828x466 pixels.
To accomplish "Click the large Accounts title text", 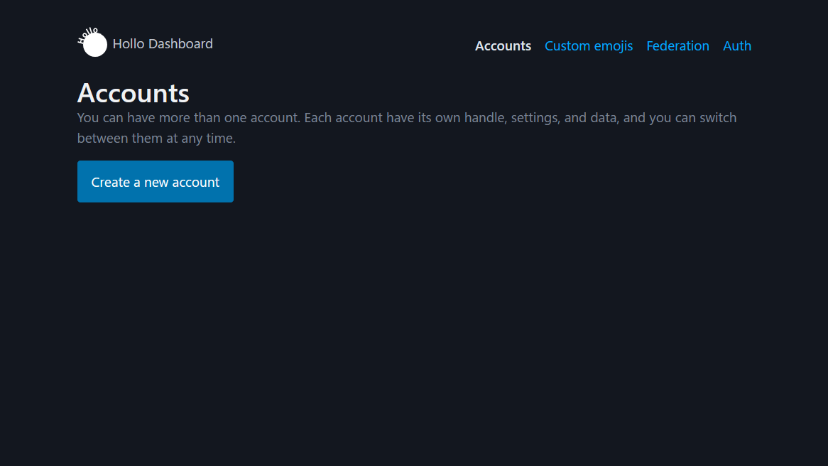I will tap(134, 93).
